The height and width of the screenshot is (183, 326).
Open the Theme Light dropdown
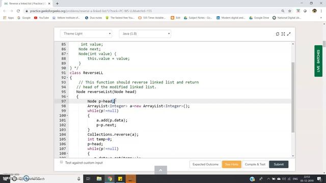tap(86, 34)
